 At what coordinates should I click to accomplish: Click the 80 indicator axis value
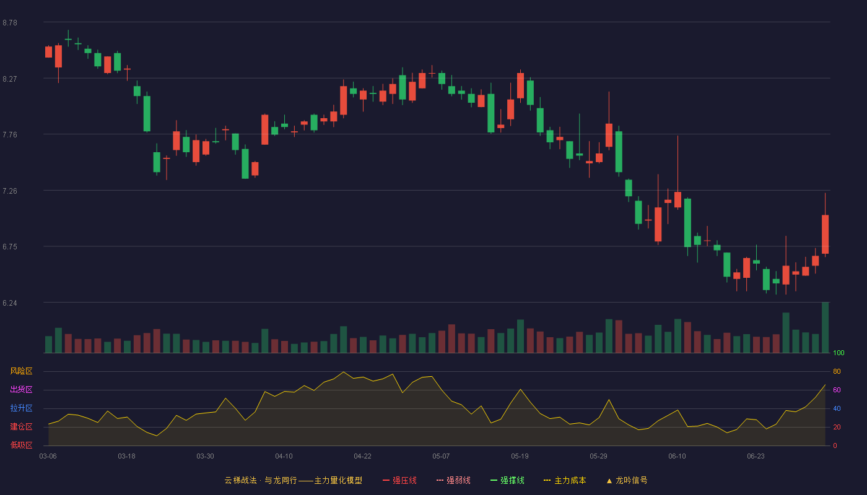[837, 371]
